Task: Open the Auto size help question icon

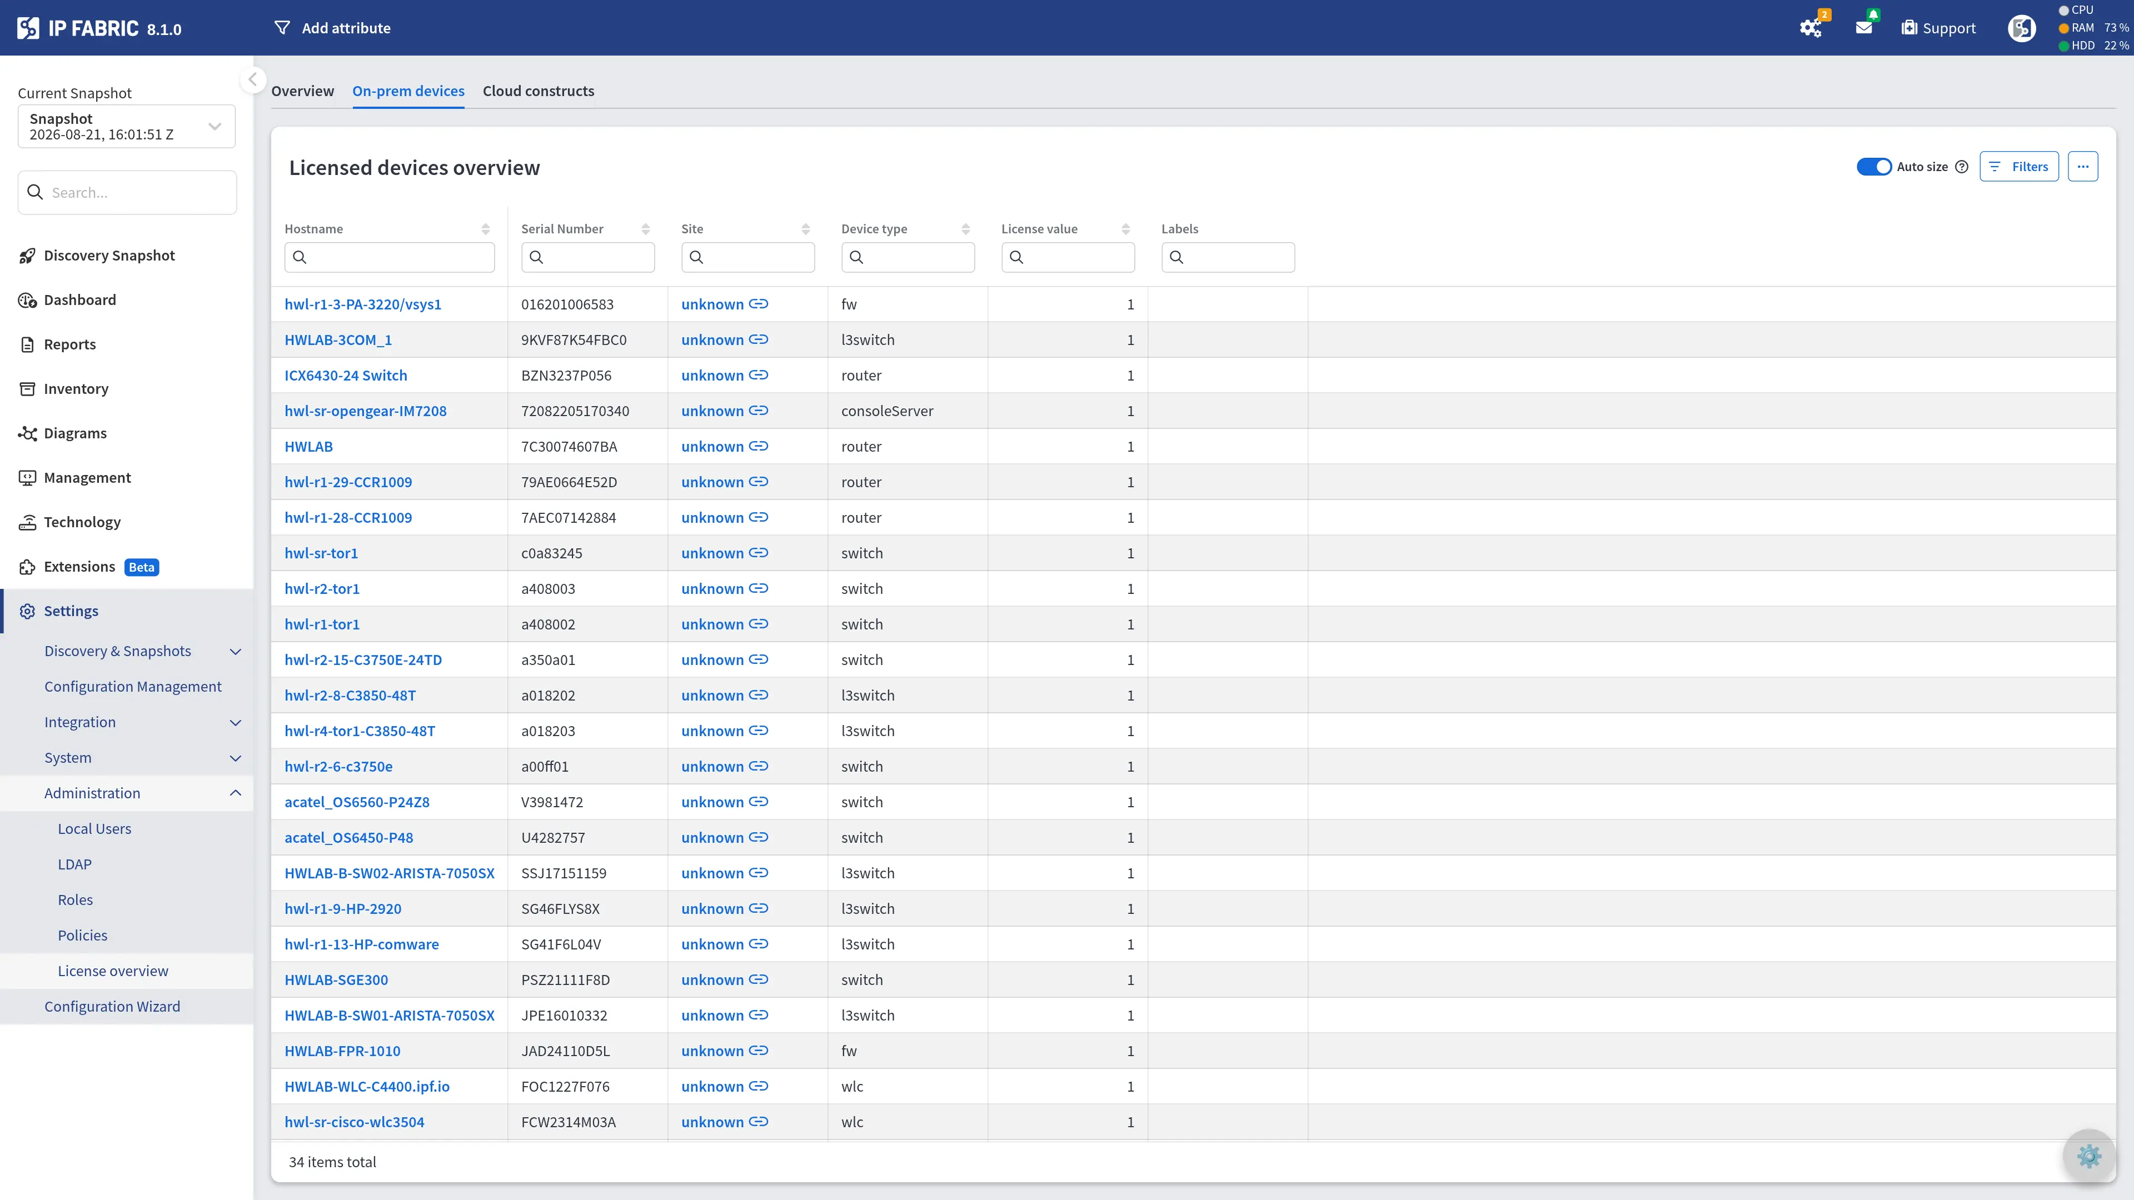Action: tap(1962, 167)
